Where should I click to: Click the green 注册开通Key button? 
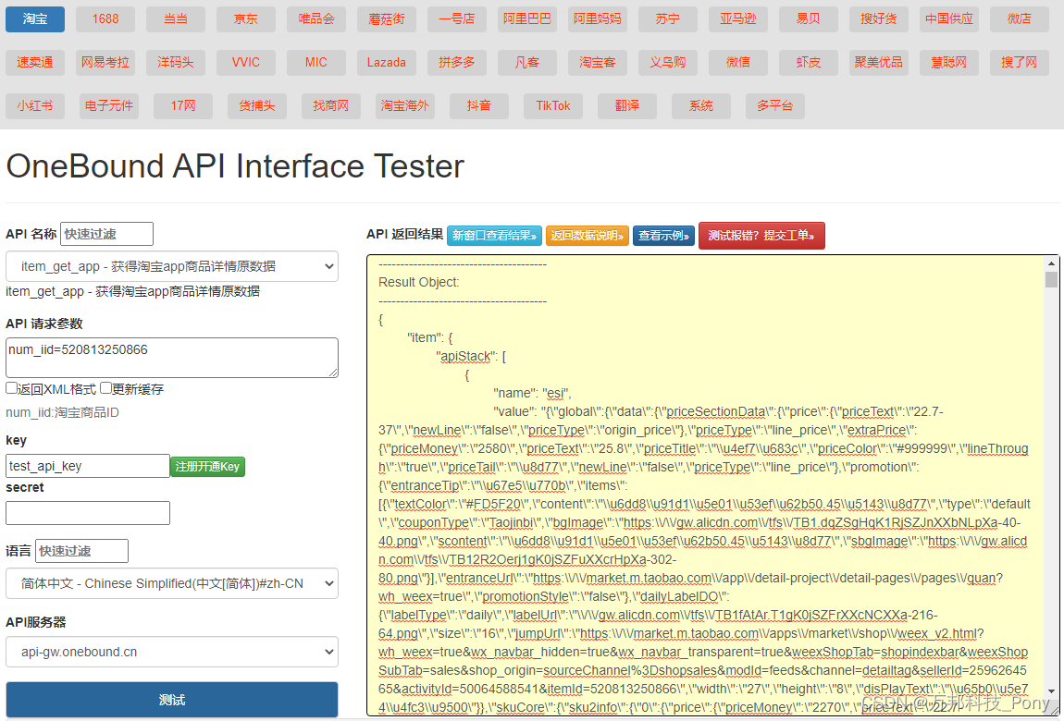coord(207,466)
